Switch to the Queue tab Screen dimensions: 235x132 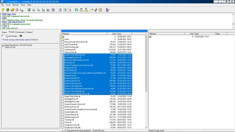point(4,32)
